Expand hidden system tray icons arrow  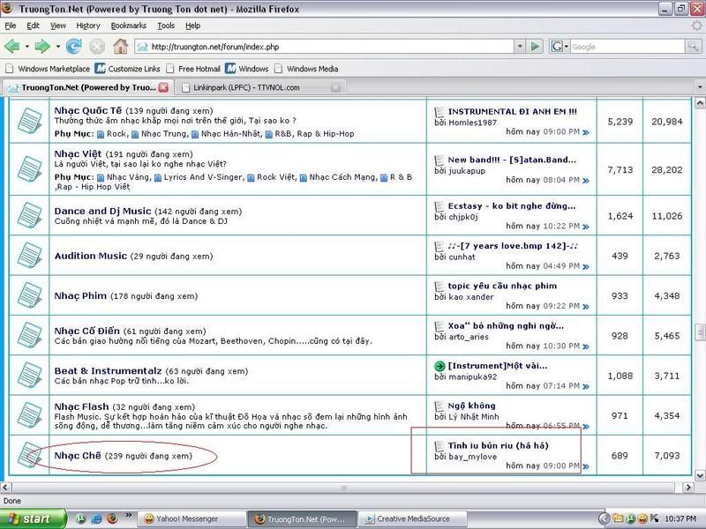click(605, 518)
